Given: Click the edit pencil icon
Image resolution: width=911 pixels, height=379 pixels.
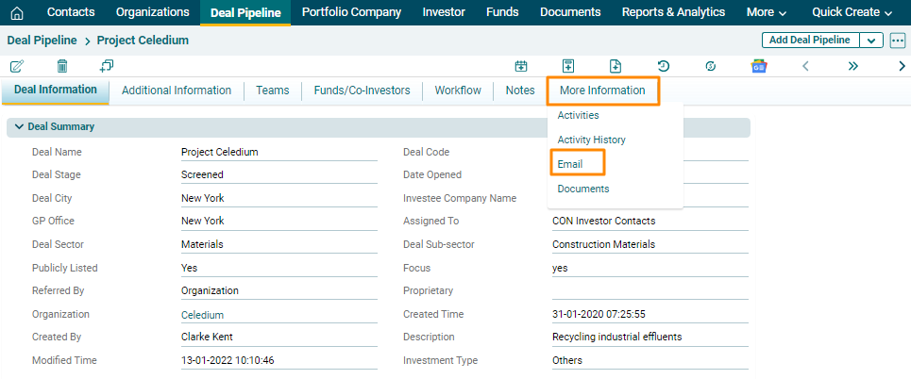Looking at the screenshot, I should coord(17,66).
